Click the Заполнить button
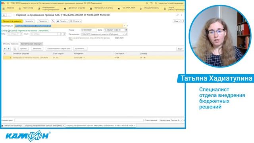Screen dimensions: 254x143 point(37,48)
